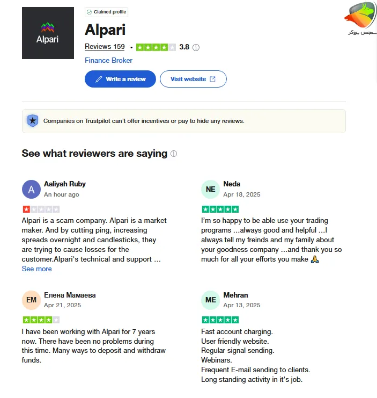Click the fox logo in top-right corner

(x=360, y=18)
